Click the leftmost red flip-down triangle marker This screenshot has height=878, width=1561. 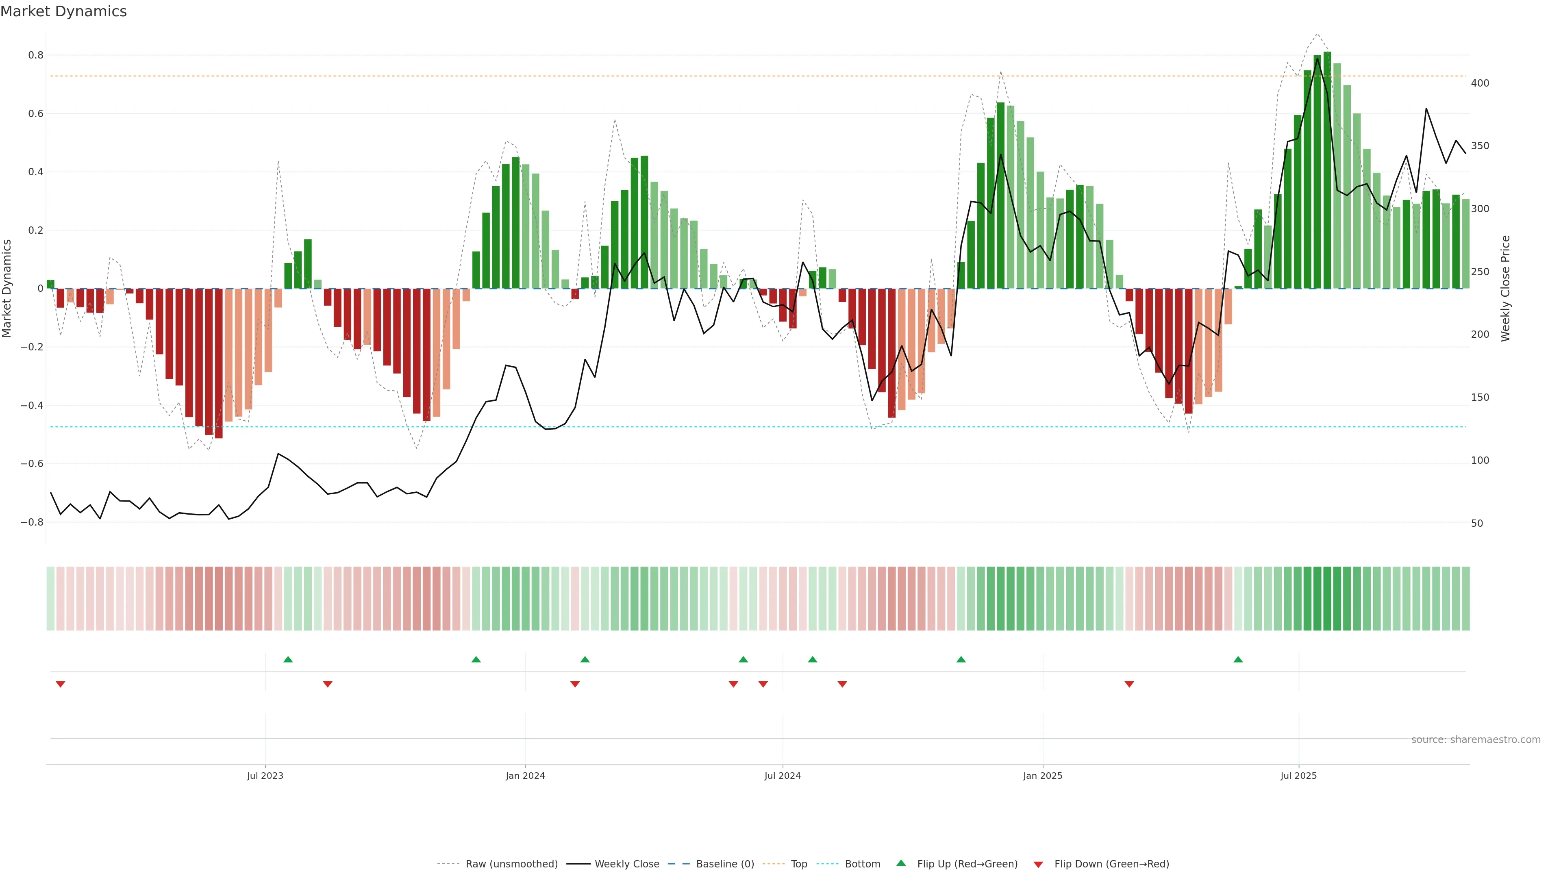coord(60,684)
